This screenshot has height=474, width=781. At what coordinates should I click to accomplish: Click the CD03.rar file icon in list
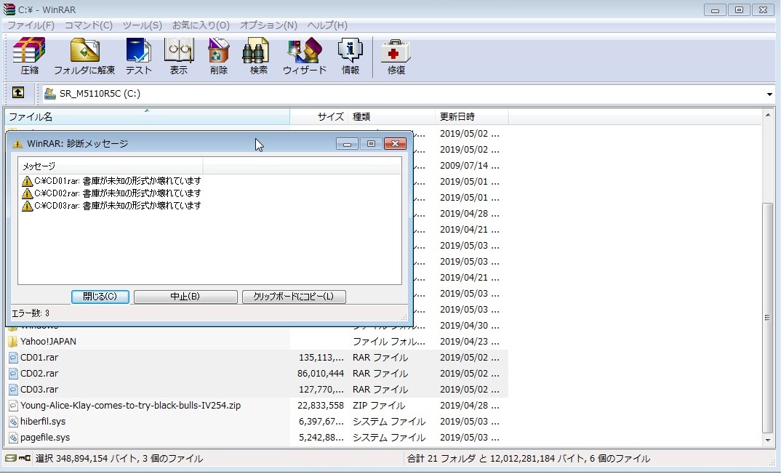pos(13,390)
